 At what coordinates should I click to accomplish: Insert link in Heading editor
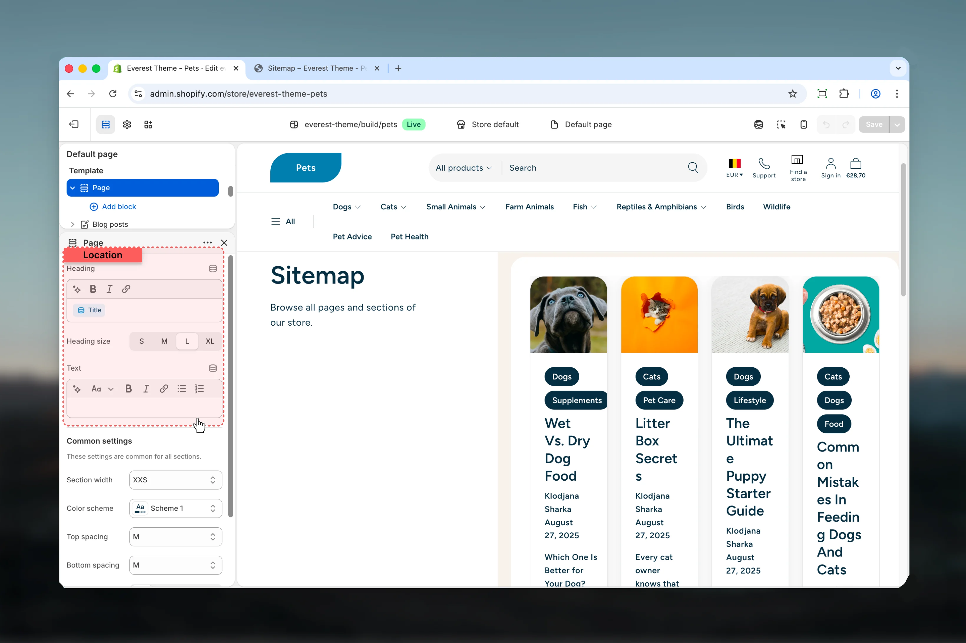coord(126,289)
